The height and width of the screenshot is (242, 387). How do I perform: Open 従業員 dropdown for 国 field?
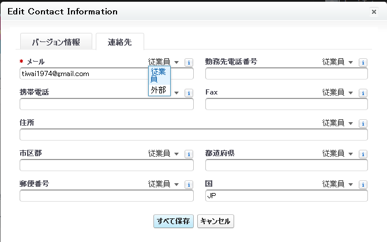click(337, 184)
